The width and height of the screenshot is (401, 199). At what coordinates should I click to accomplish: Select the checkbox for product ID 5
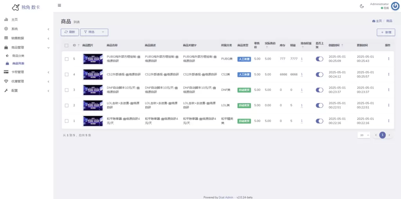pyautogui.click(x=67, y=59)
